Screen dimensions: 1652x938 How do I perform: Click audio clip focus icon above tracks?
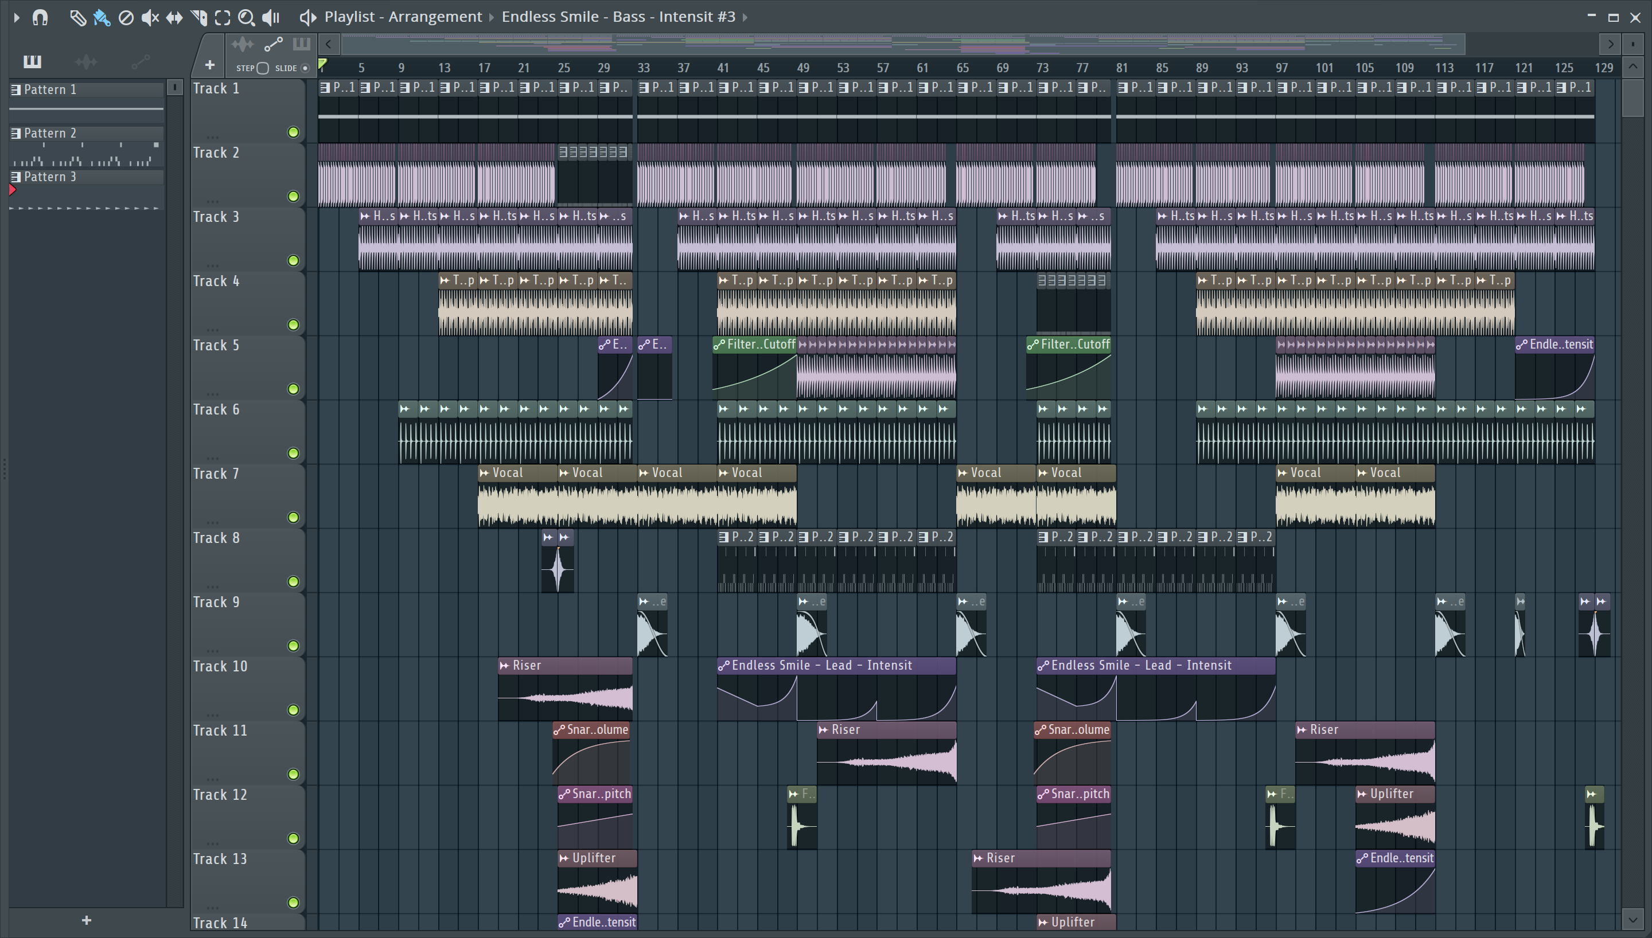242,45
